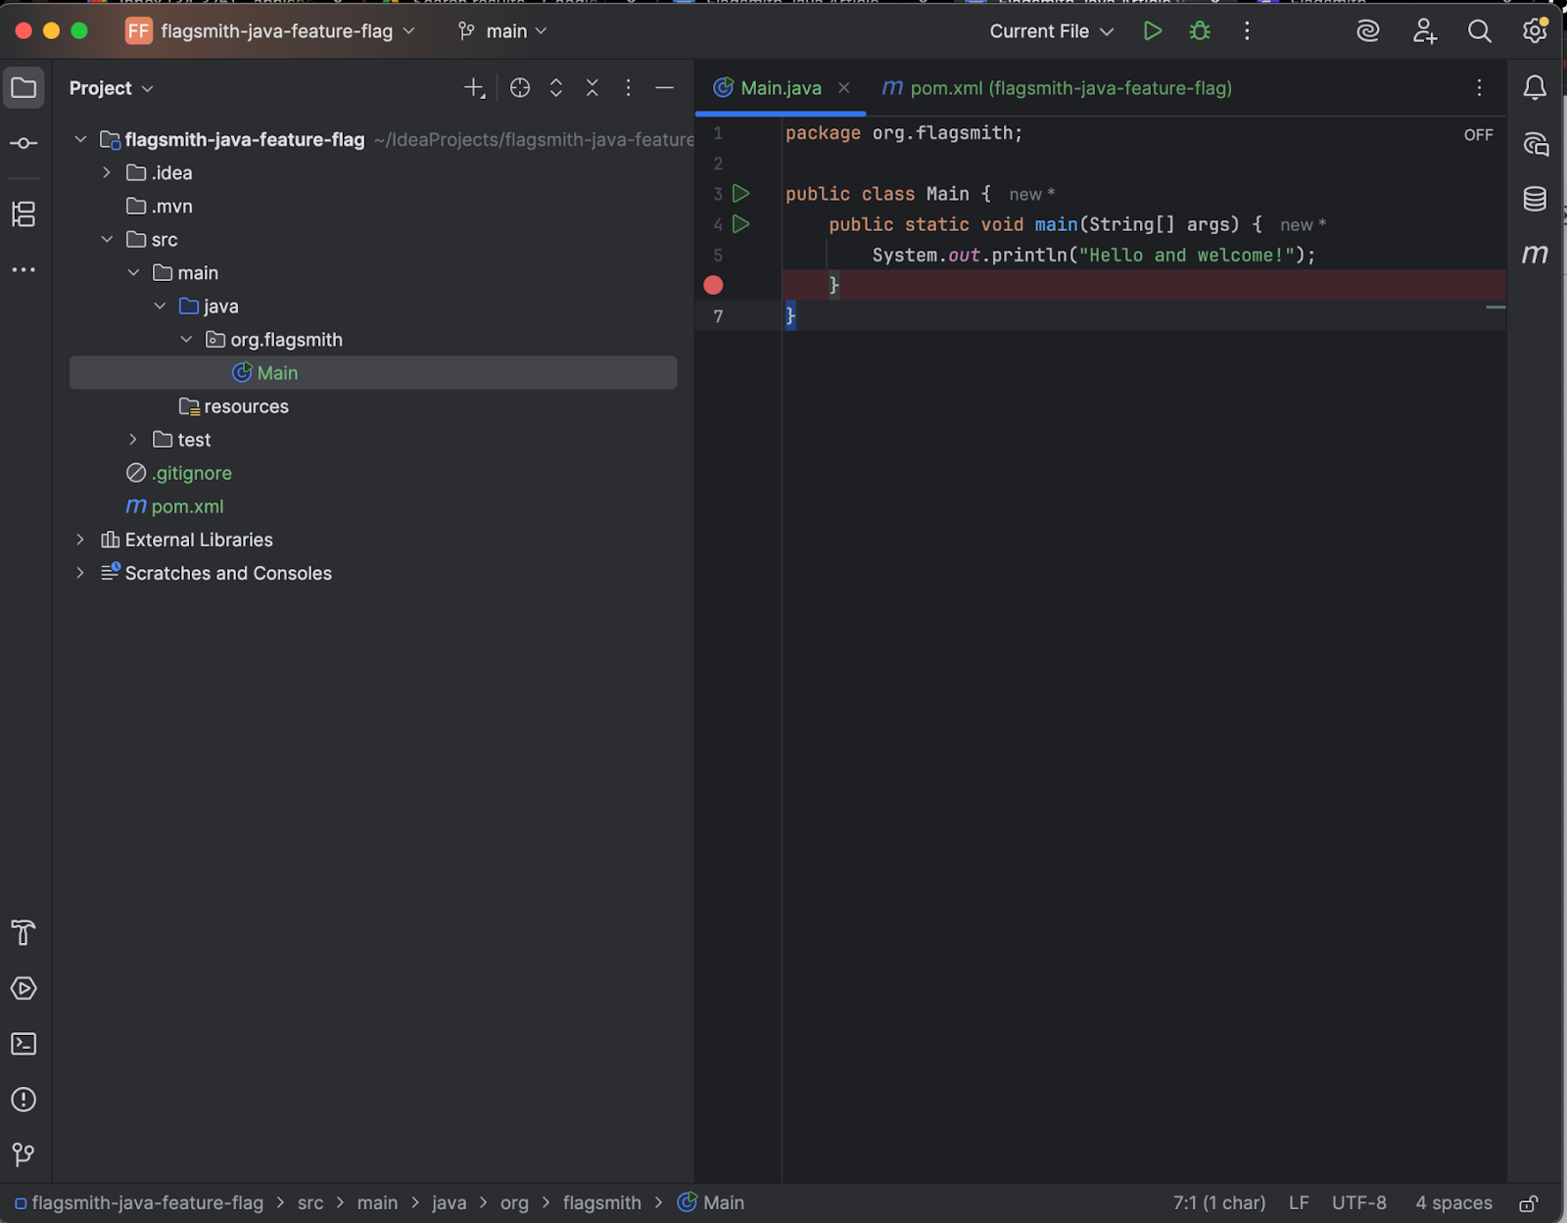
Task: Open editor tabs options three-dot menu
Action: point(1479,88)
